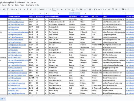The height and width of the screenshot is (101, 134).
Task: Open the Cambria font family dropdown
Action: pyautogui.click(x=43, y=9)
